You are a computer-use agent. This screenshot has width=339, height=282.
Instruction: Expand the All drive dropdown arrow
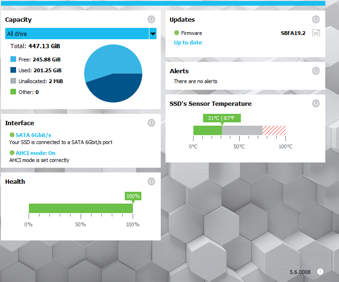pos(153,34)
